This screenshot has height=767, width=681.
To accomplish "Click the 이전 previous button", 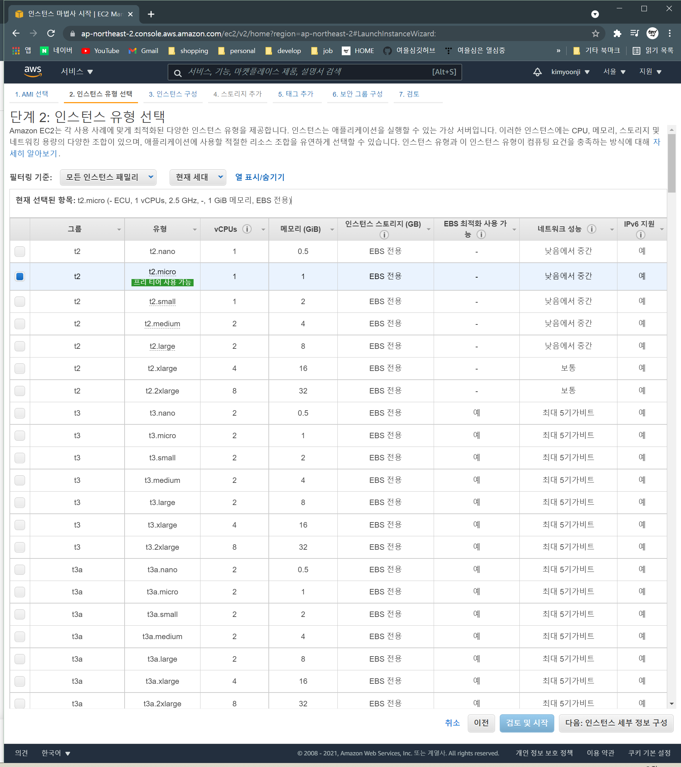I will [481, 723].
